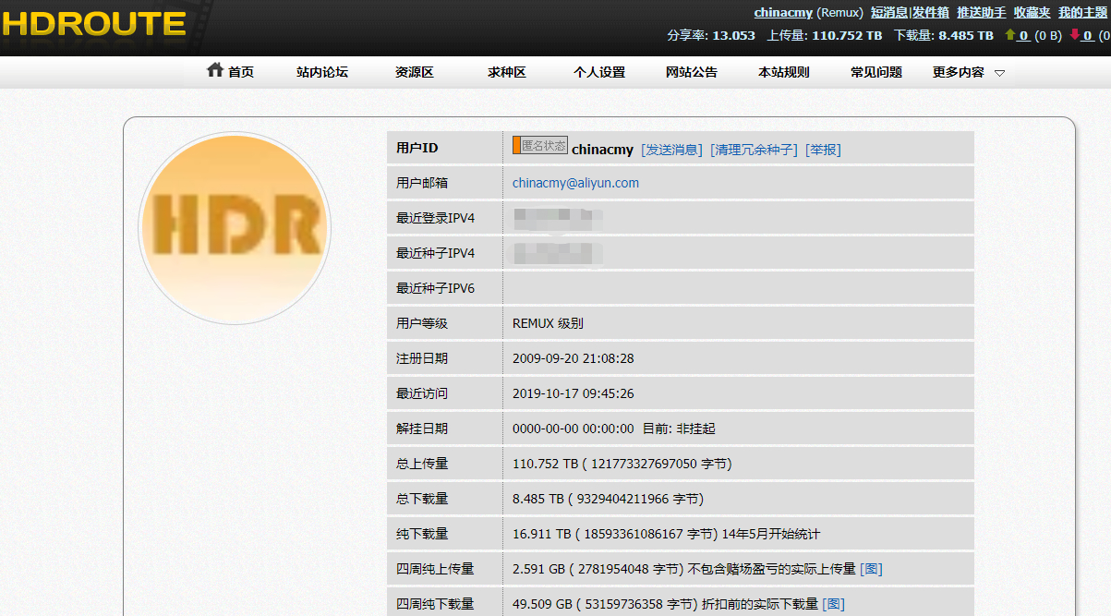Click the (Remux) class text in header
This screenshot has height=616, width=1111.
pos(839,13)
